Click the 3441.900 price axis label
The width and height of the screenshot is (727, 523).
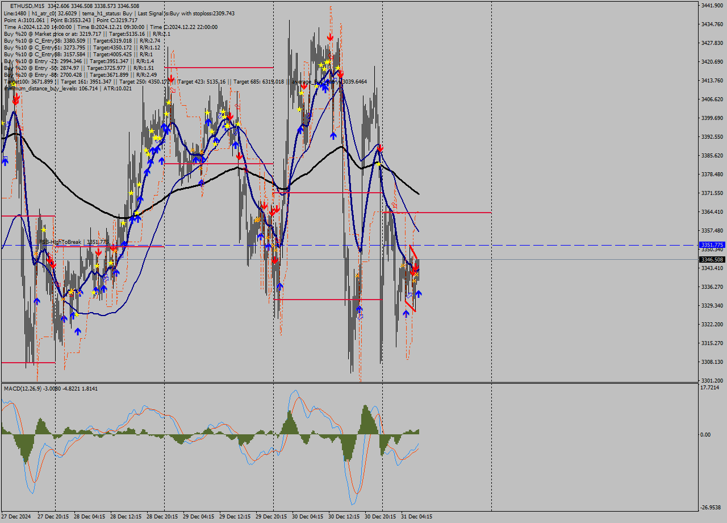coord(712,5)
